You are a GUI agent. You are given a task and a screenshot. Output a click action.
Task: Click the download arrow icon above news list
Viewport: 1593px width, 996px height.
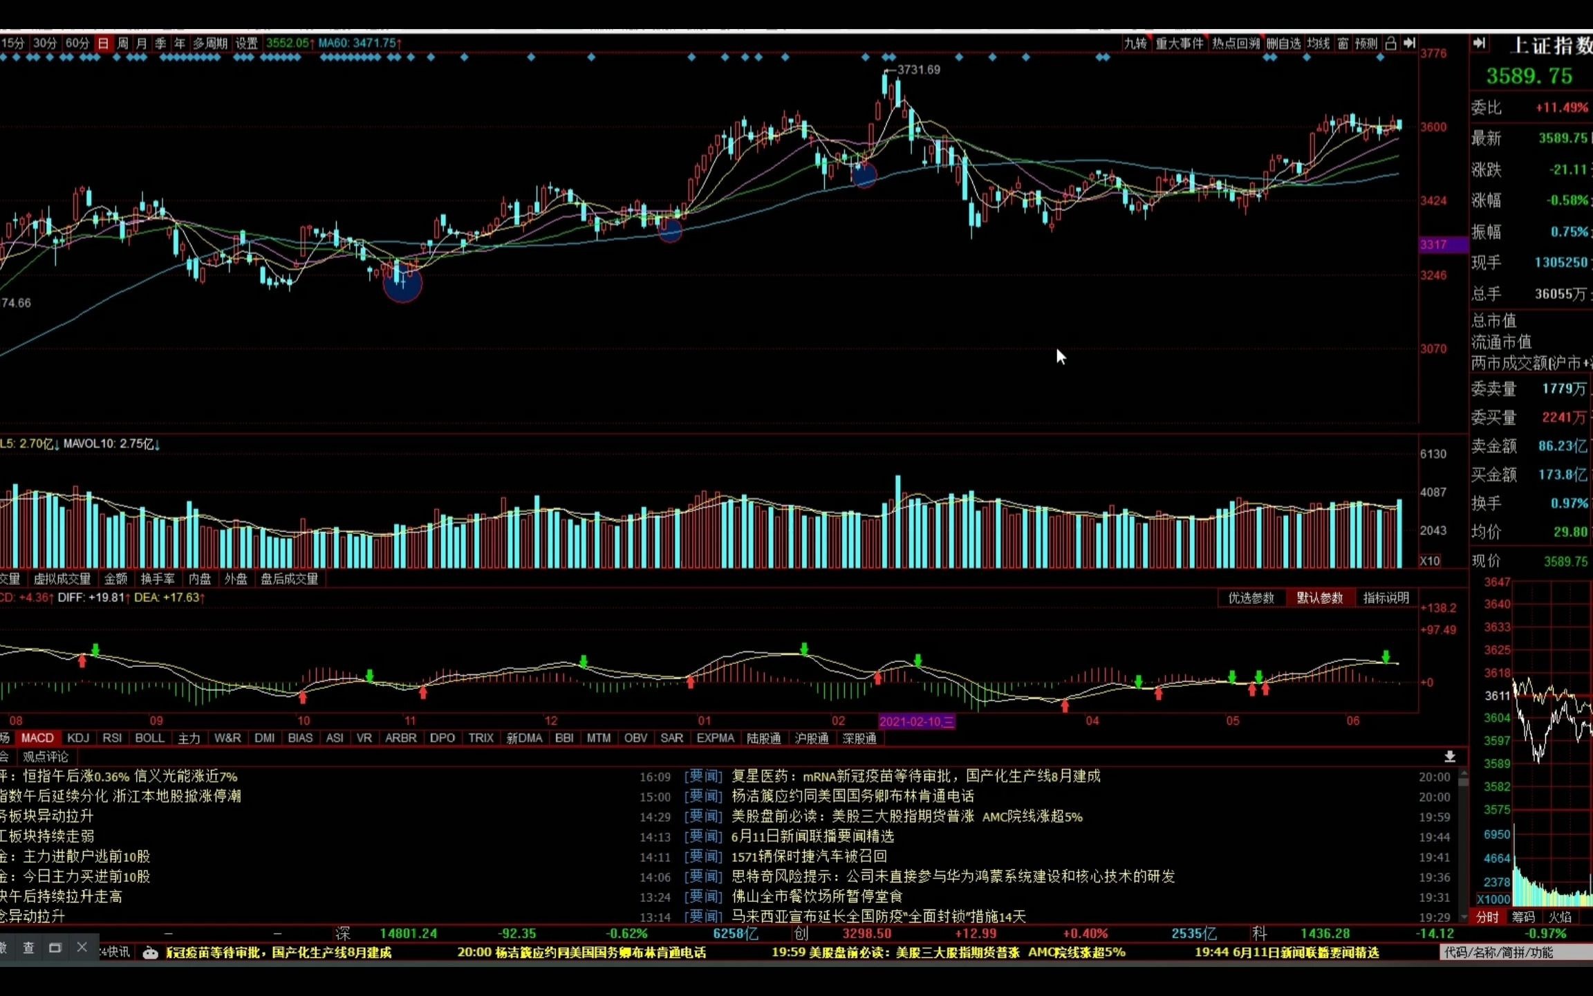pos(1450,757)
